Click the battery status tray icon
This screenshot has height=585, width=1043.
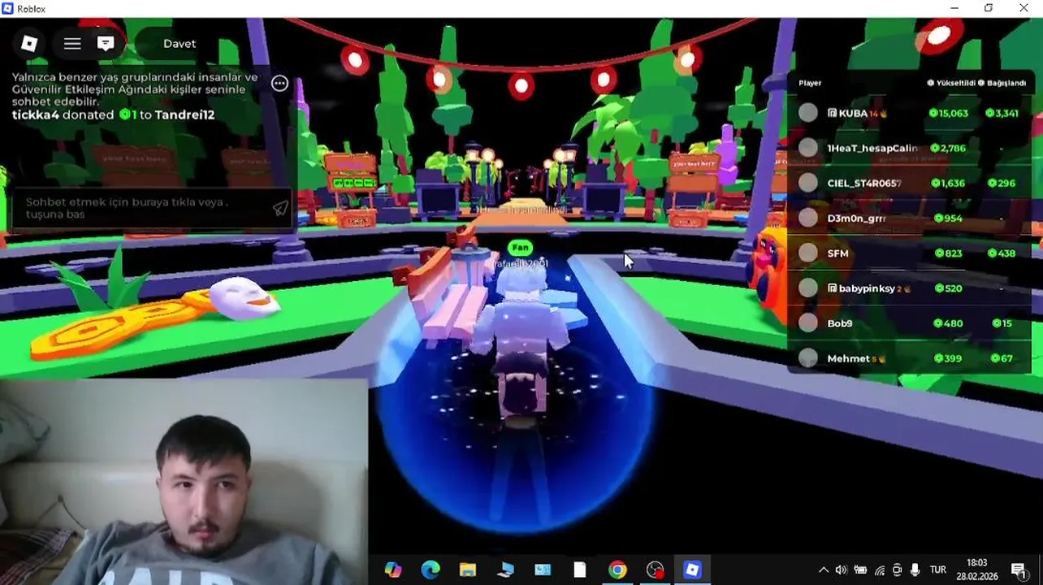pyautogui.click(x=860, y=570)
